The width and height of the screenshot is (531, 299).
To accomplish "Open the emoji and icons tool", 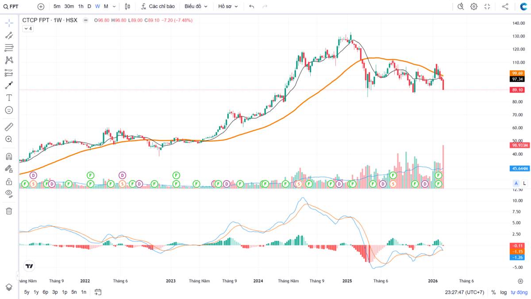I will click(x=9, y=110).
